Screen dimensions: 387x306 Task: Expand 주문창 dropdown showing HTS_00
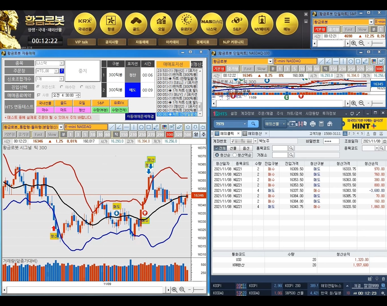pyautogui.click(x=56, y=71)
